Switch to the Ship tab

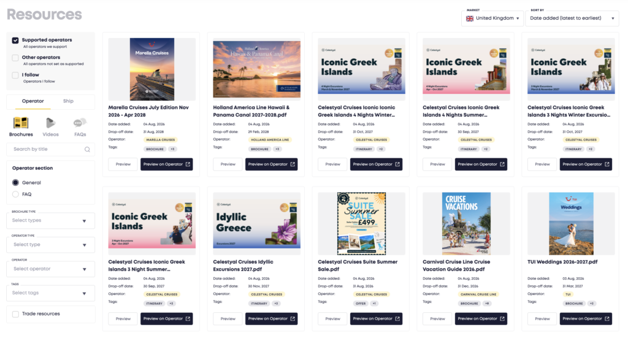68,101
